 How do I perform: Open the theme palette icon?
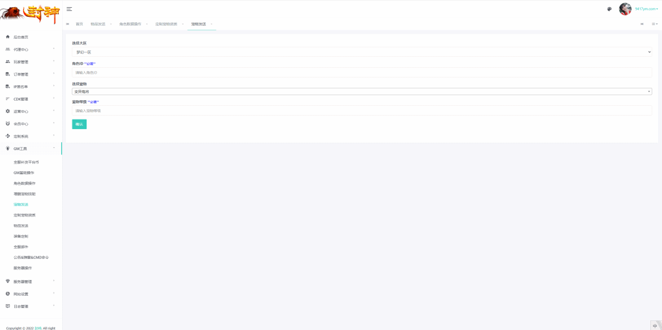tap(609, 9)
